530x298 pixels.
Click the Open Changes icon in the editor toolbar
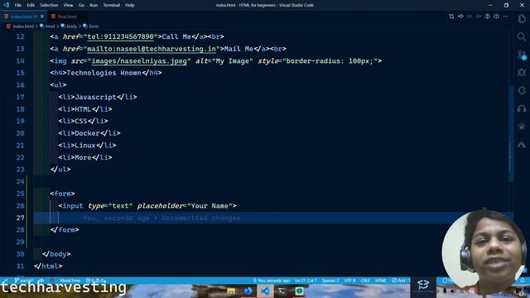[451, 17]
